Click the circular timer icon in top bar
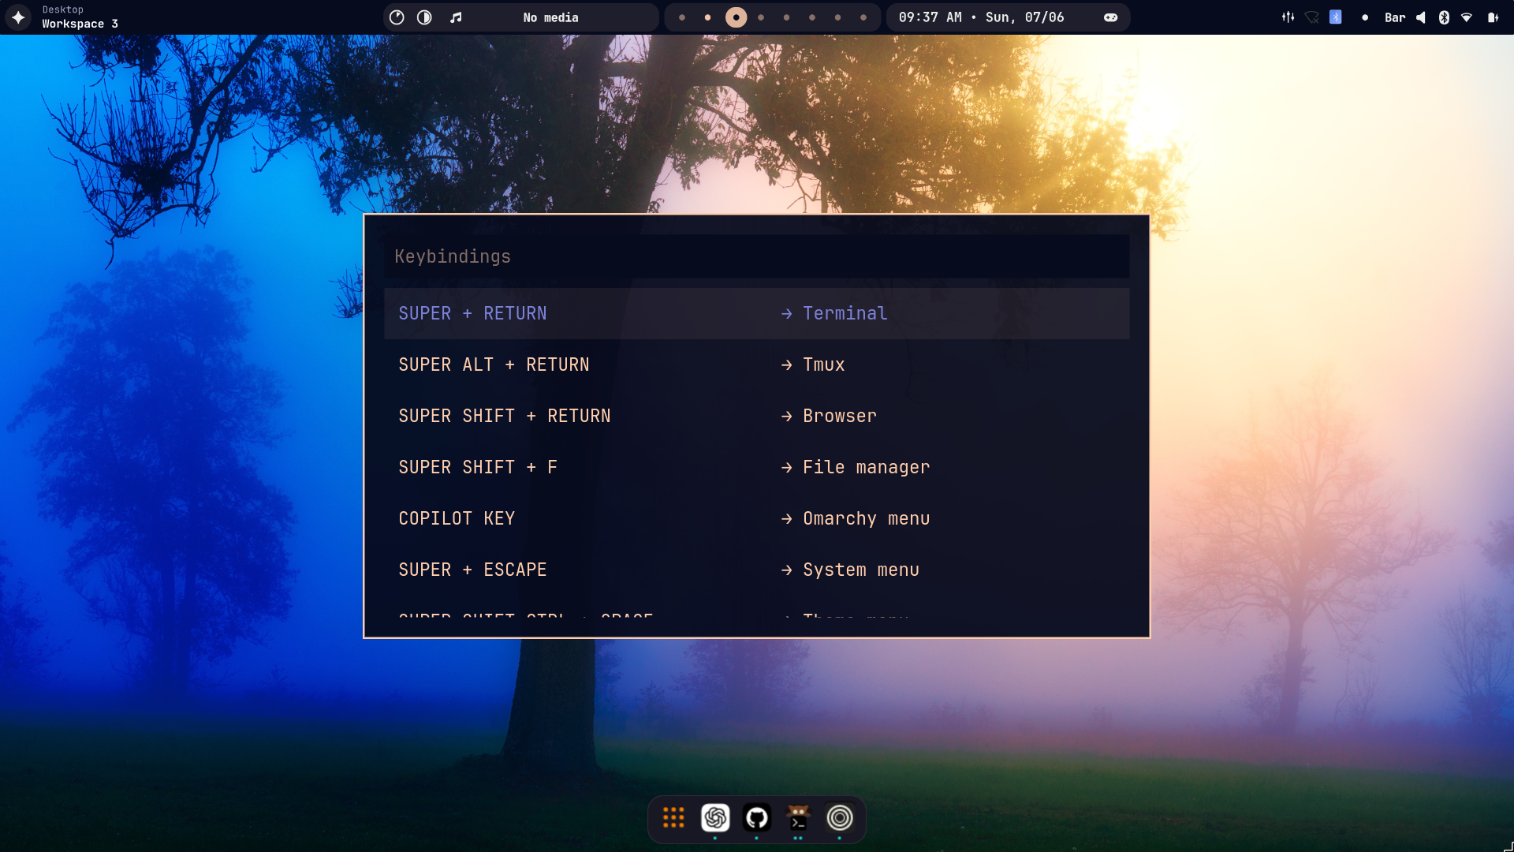 point(397,17)
